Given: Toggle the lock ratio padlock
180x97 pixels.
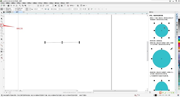Looking at the screenshot, I should 32,9.
